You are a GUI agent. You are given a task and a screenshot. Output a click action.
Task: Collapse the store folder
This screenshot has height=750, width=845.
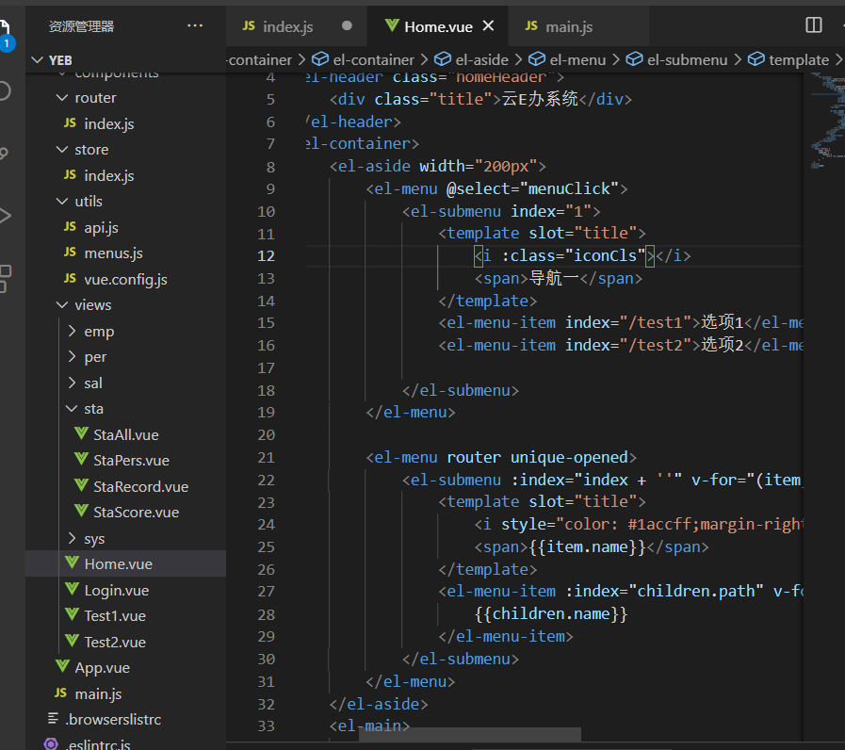pyautogui.click(x=62, y=150)
